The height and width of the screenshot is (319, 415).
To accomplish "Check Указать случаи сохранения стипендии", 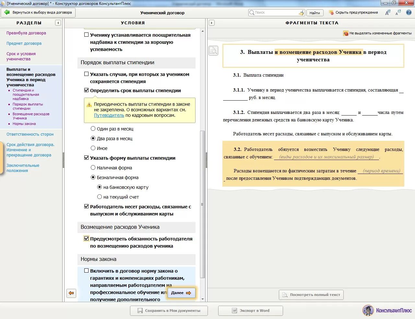I will (87, 74).
